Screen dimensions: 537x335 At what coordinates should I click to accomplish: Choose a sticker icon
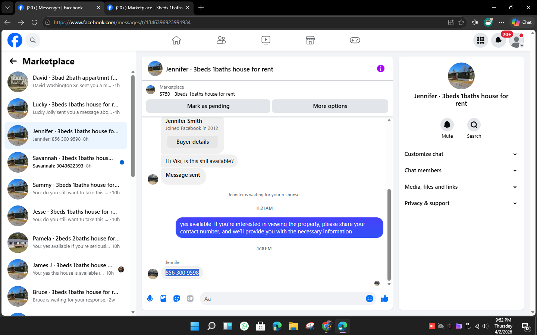tap(177, 299)
